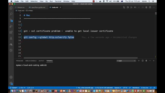
Task: Click Go Live in status bar
Action: coord(145,88)
